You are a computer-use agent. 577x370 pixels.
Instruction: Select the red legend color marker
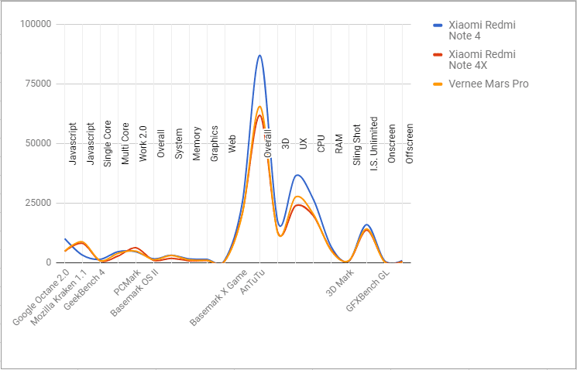pos(437,55)
